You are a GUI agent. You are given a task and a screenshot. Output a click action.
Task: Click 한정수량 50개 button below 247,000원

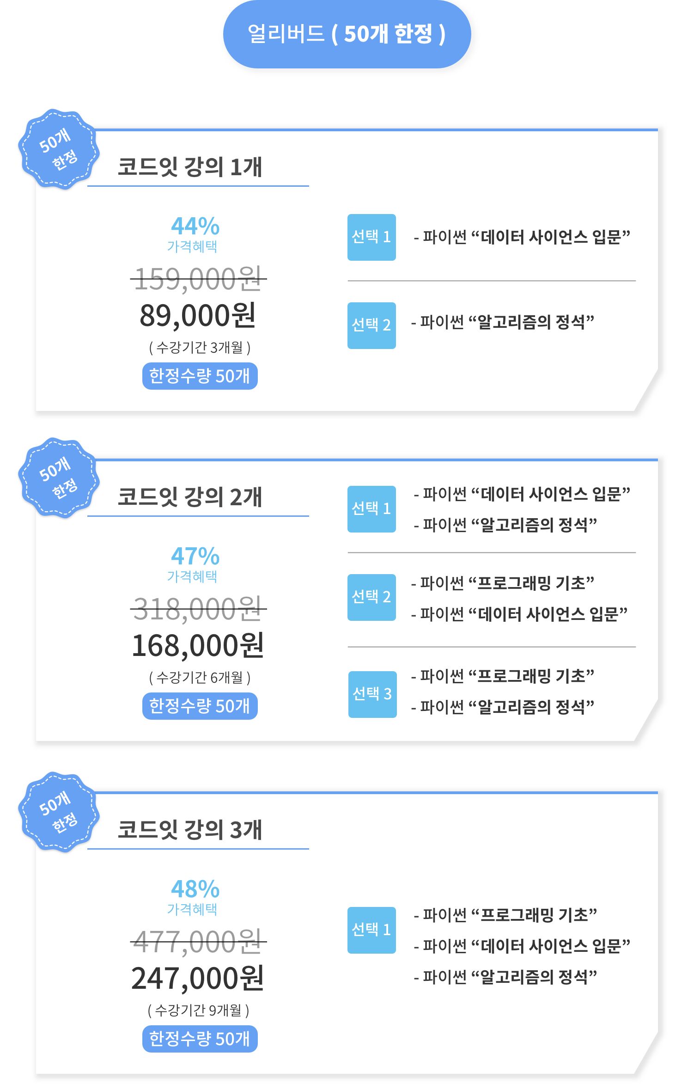[x=200, y=1039]
